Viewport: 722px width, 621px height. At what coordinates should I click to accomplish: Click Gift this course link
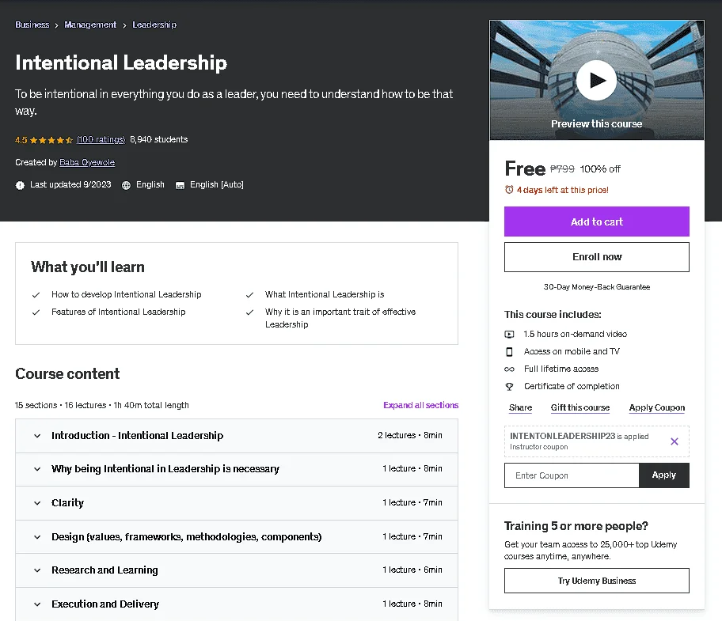[580, 407]
